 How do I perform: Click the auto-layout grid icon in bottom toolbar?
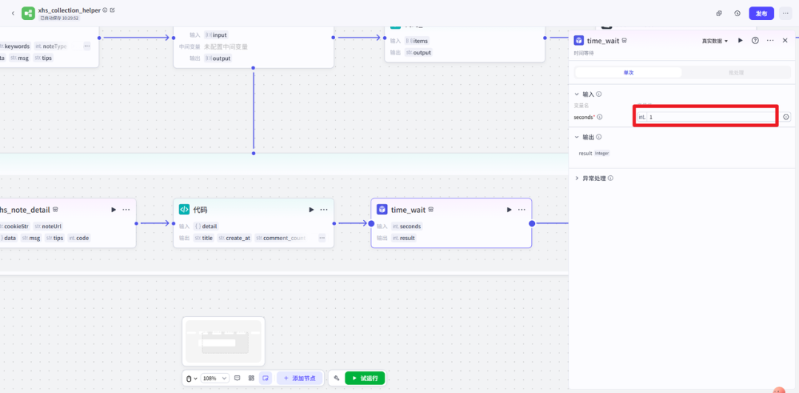point(252,378)
